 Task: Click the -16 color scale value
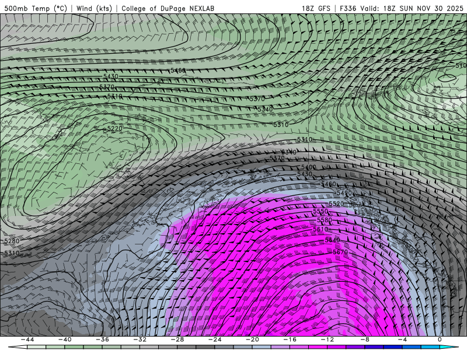click(x=290, y=339)
